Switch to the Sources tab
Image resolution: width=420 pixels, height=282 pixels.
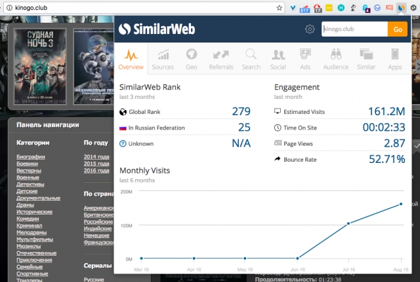click(x=163, y=59)
